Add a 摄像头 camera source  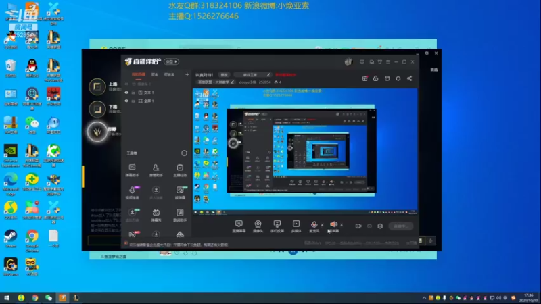point(258,226)
